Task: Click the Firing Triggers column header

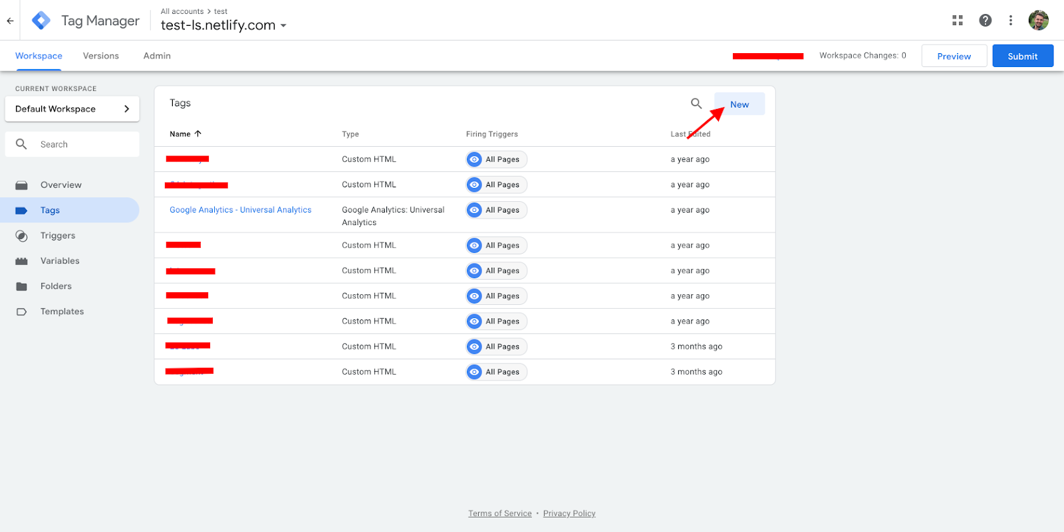Action: tap(492, 134)
